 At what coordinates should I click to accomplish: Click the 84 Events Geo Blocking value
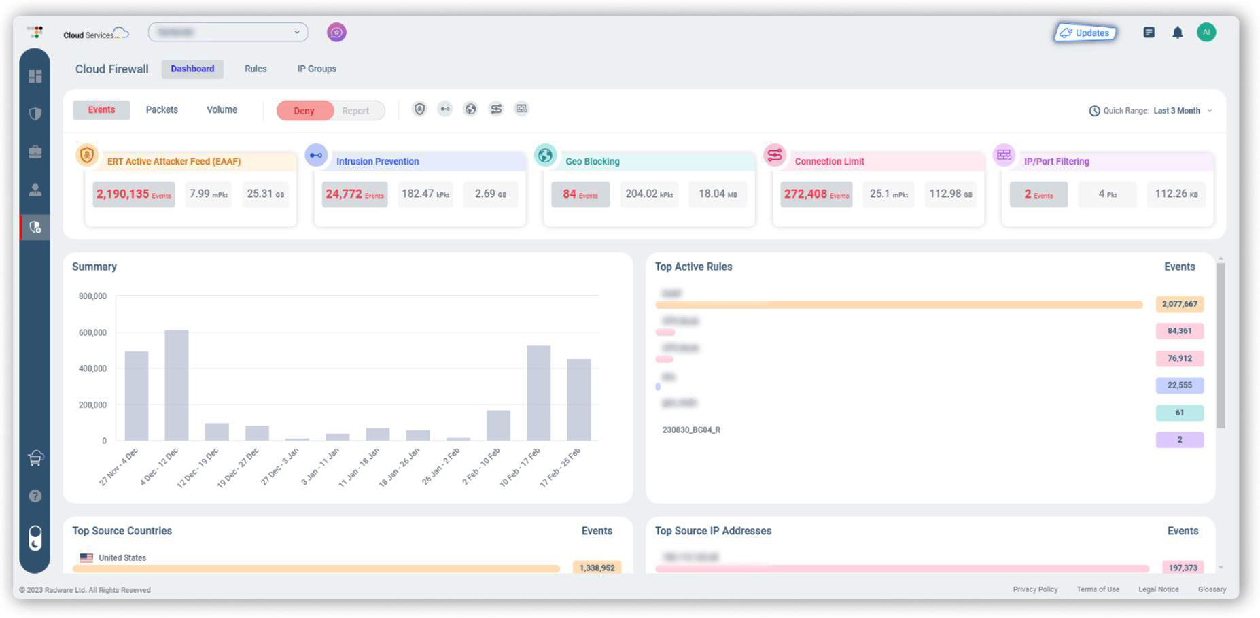click(580, 194)
